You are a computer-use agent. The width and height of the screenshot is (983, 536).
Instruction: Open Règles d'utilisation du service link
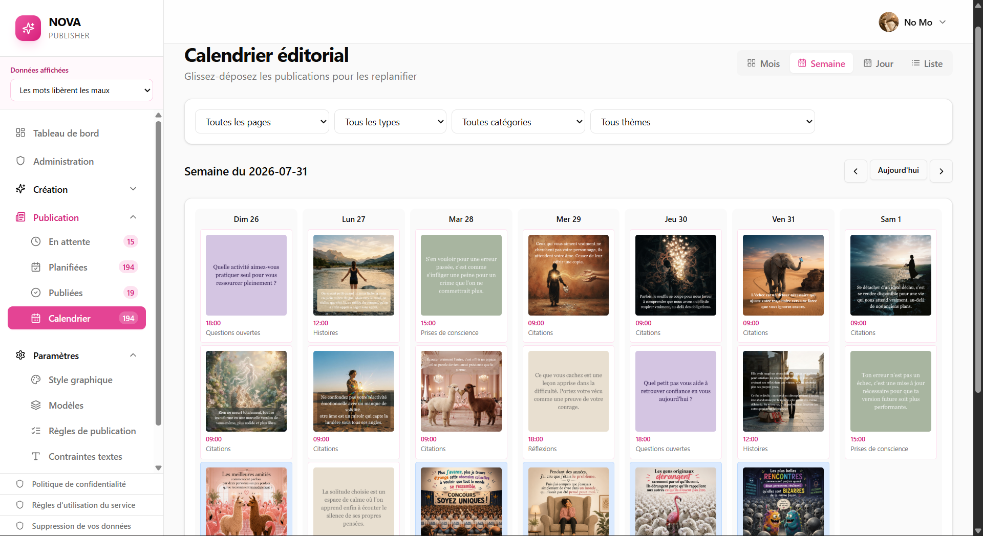(83, 505)
